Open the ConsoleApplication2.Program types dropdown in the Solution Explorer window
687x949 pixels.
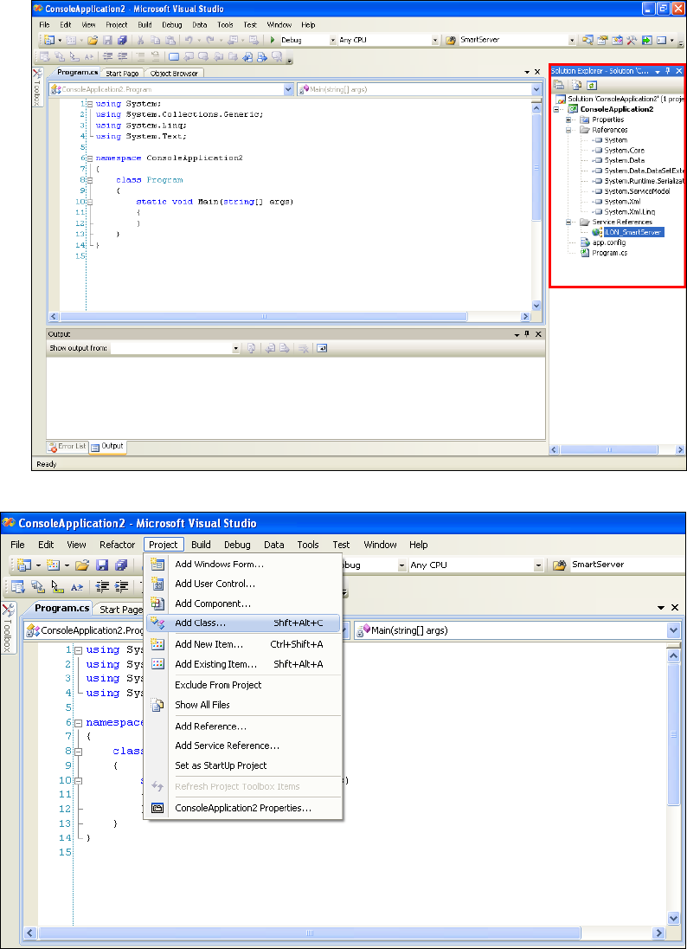tap(288, 89)
